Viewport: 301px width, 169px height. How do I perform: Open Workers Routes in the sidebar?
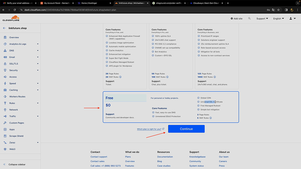17,97
